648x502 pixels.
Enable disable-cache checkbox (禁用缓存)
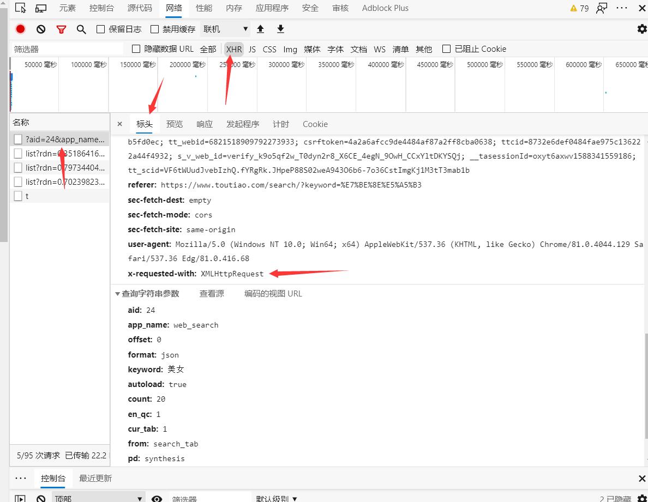point(154,29)
